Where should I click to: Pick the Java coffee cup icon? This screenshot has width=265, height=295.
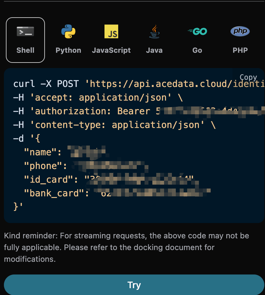[154, 32]
